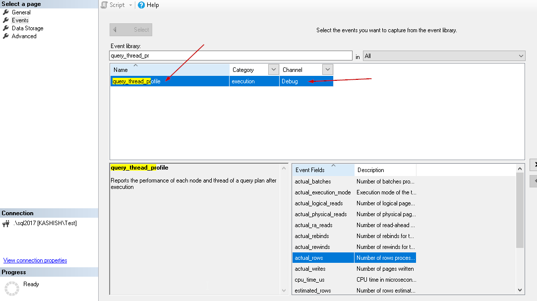Open the 'in All' filter combo box
The width and height of the screenshot is (537, 301).
click(444, 56)
